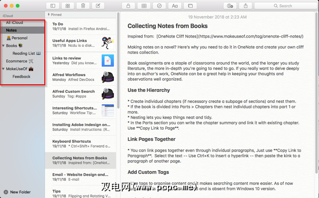Make a checklist with the checkmark icon
The width and height of the screenshot is (319, 198).
[x=159, y=6]
